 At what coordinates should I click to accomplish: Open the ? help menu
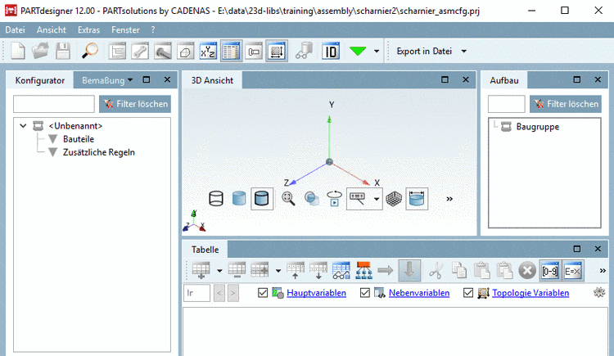click(x=153, y=29)
